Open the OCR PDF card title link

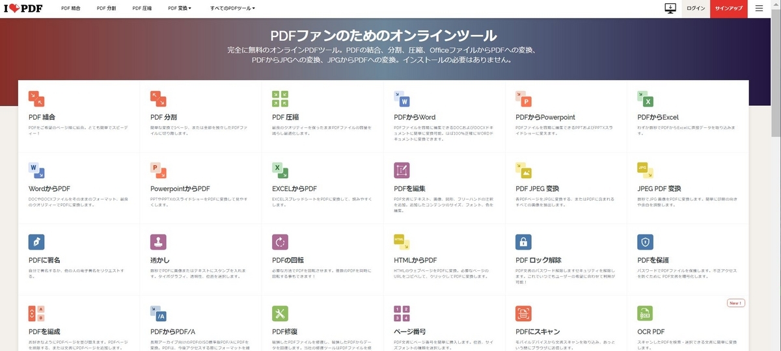[651, 332]
